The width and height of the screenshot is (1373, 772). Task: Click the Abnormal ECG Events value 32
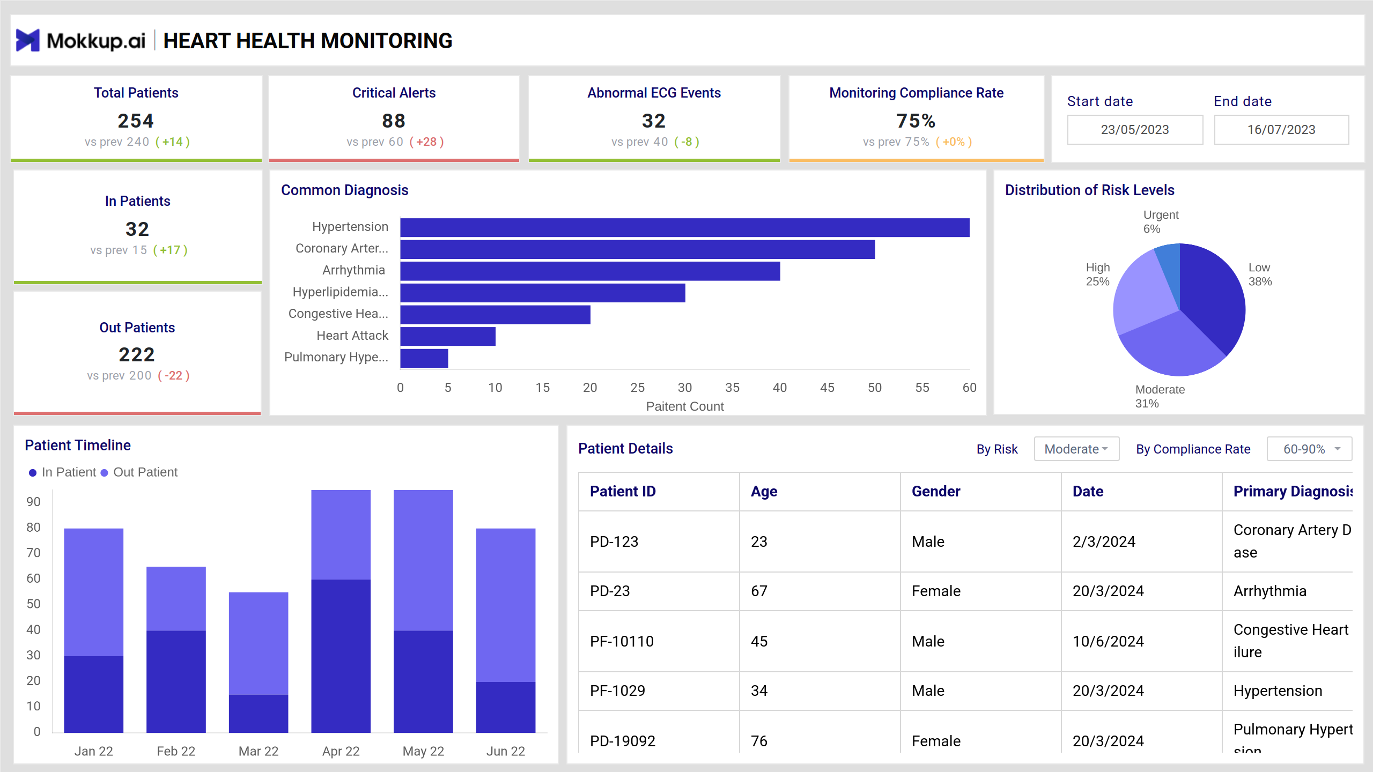click(654, 121)
